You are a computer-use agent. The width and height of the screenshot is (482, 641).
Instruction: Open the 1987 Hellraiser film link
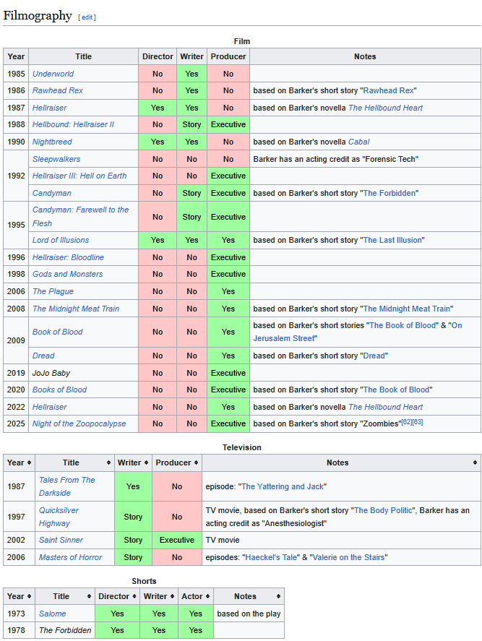49,108
